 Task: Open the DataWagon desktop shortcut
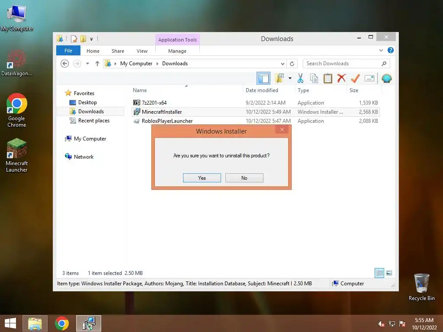click(17, 63)
